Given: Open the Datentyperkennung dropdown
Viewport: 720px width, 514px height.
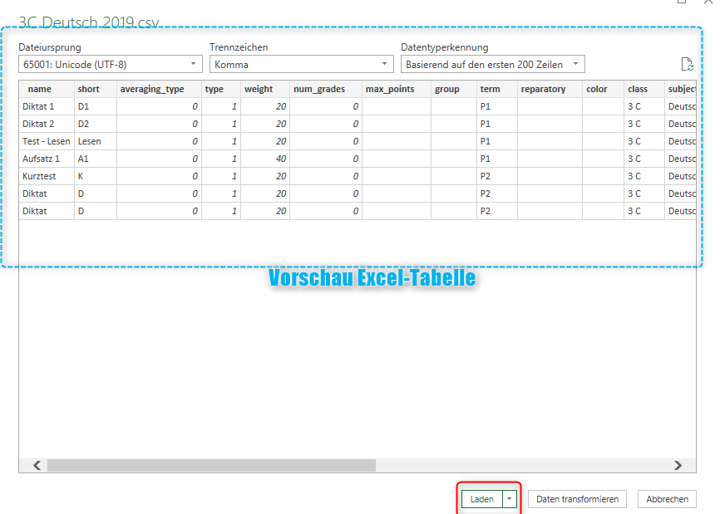Looking at the screenshot, I should tap(492, 64).
